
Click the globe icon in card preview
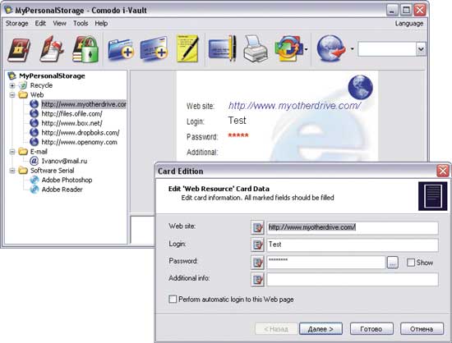click(x=360, y=87)
